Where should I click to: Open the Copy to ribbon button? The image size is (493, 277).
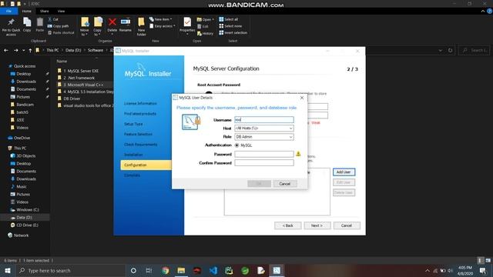(98, 26)
